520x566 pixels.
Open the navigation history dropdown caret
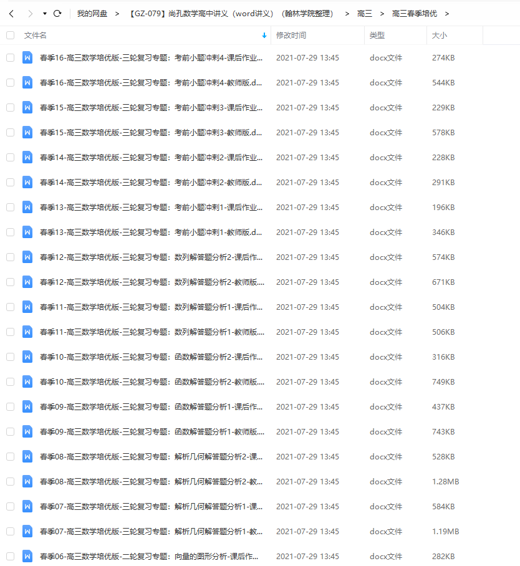(44, 13)
